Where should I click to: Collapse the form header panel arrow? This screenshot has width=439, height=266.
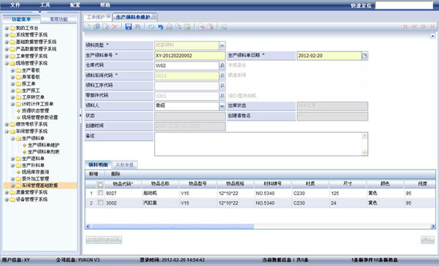(432, 36)
